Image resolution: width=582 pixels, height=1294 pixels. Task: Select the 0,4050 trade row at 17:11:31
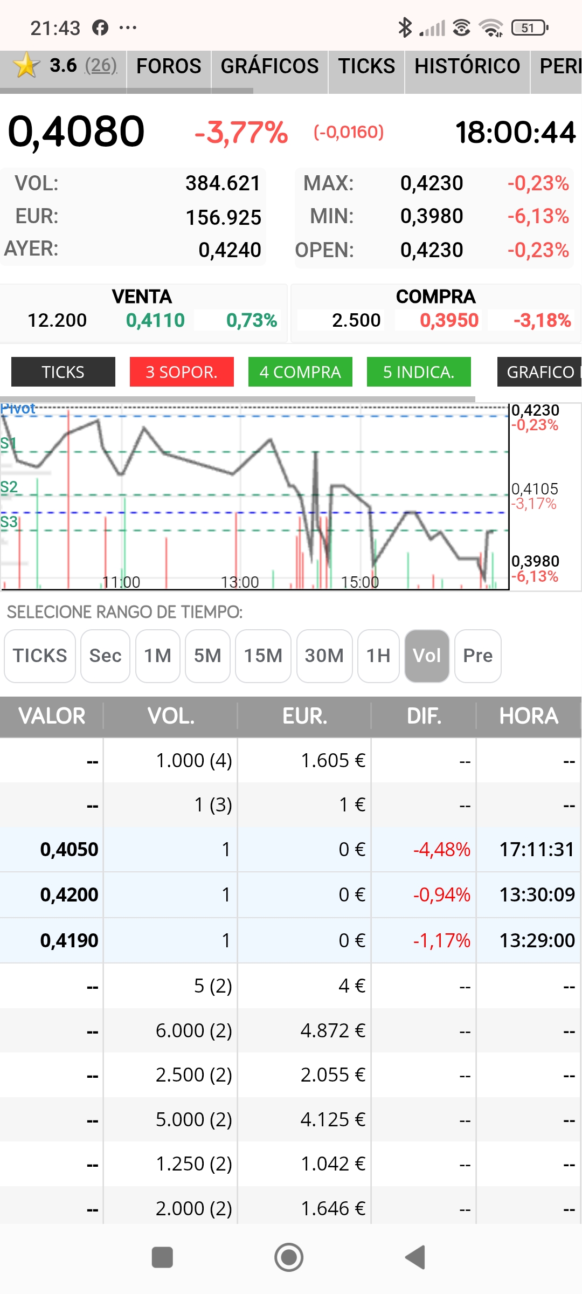point(291,849)
